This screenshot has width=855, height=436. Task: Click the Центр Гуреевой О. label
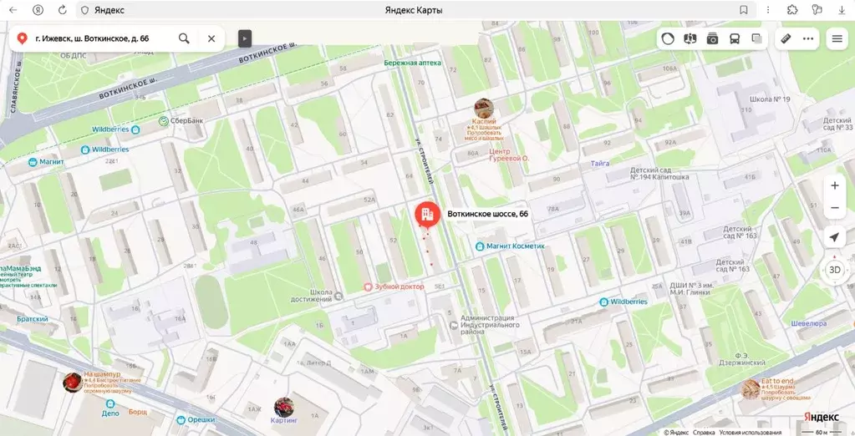509,155
